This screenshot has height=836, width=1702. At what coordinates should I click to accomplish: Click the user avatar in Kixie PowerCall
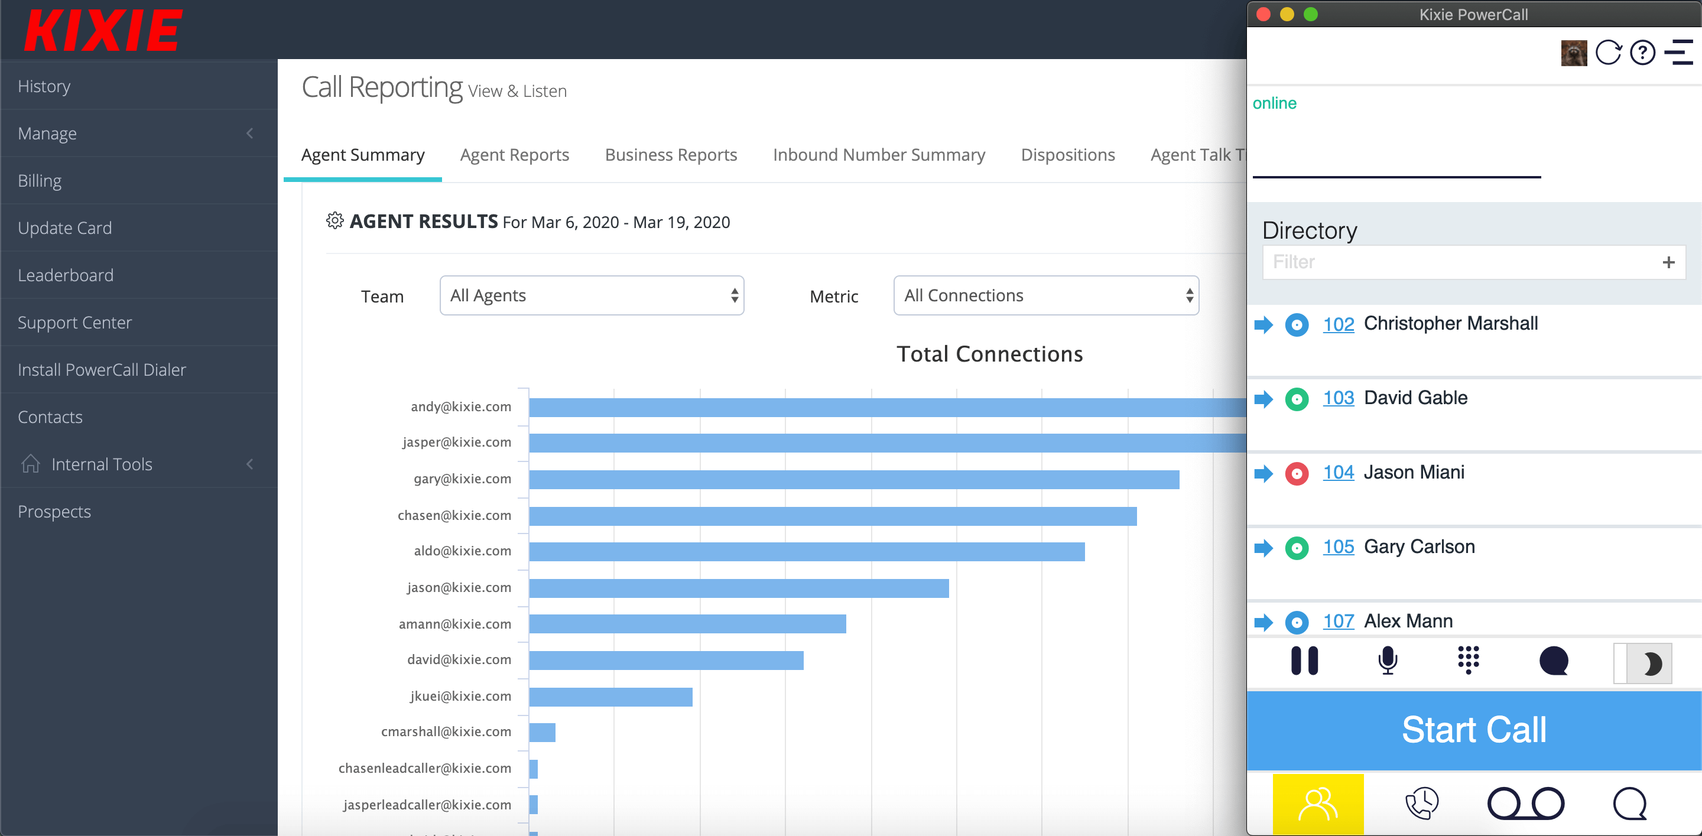tap(1574, 53)
